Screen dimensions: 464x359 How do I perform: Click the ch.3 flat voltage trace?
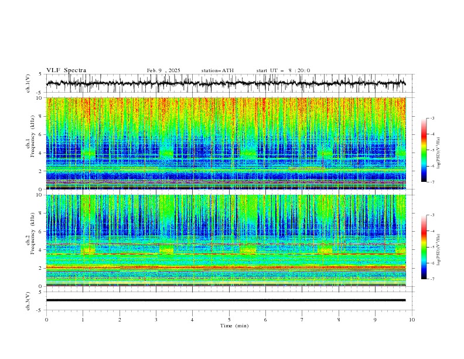(226, 300)
